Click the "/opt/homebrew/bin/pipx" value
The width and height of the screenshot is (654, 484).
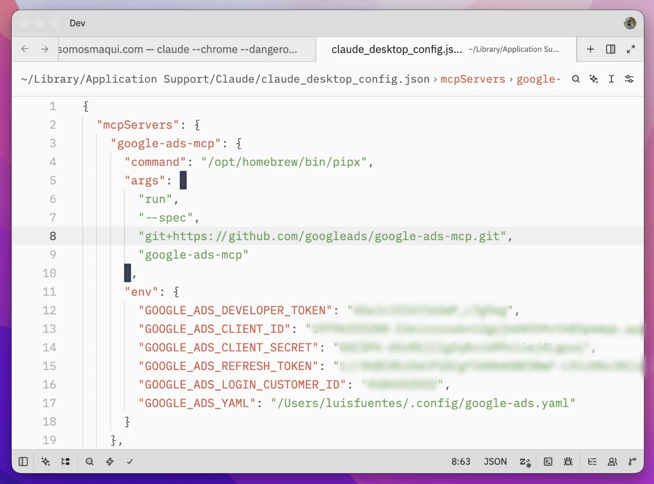click(284, 162)
